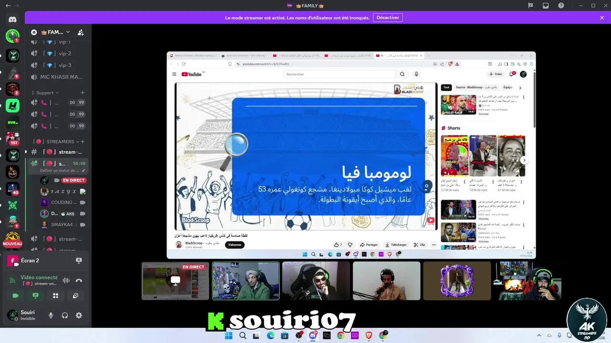Like the YouTube video in stream
The width and height of the screenshot is (611, 343).
click(338, 244)
